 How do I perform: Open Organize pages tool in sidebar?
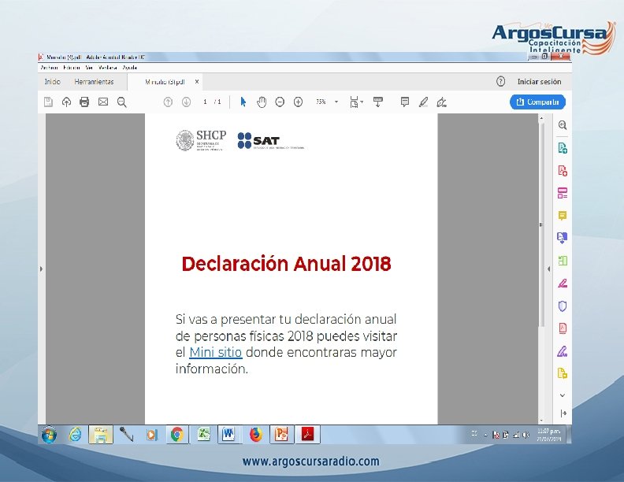(x=563, y=261)
